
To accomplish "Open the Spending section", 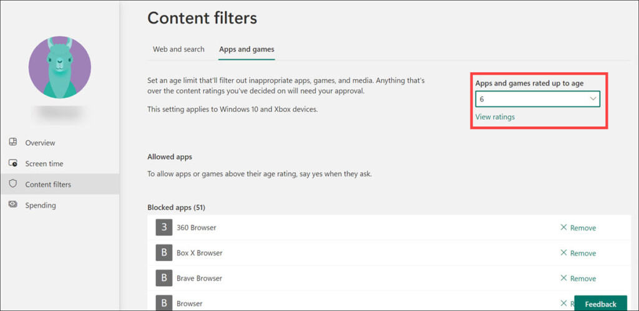I will click(41, 206).
